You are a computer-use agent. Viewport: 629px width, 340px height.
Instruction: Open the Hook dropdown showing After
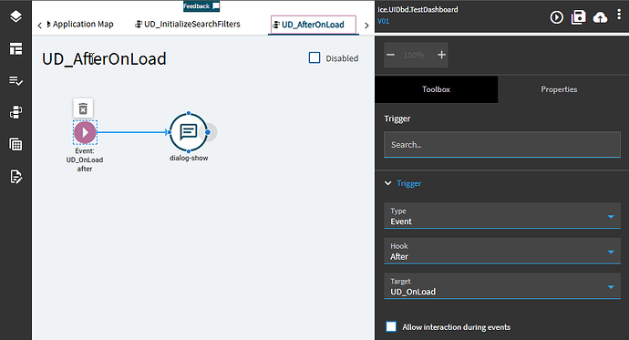click(x=502, y=251)
